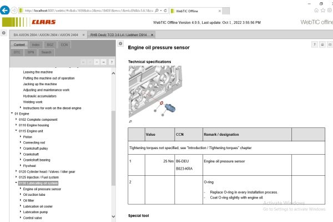
Task: Open the SPN navigation tab
Action: tap(31, 52)
